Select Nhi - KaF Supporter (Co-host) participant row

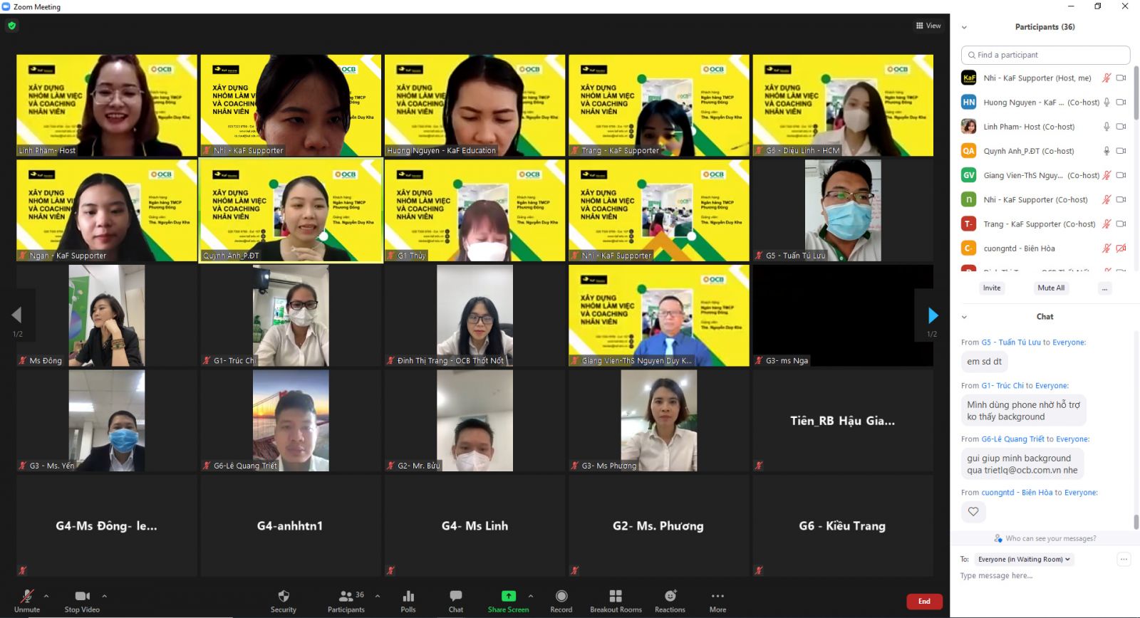coord(1045,199)
